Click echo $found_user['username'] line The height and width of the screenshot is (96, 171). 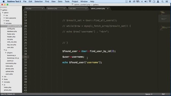[82, 62]
